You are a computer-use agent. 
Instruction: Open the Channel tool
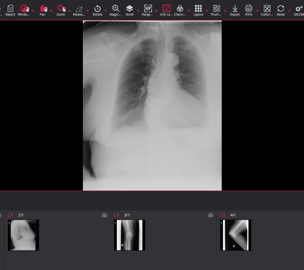click(x=180, y=11)
